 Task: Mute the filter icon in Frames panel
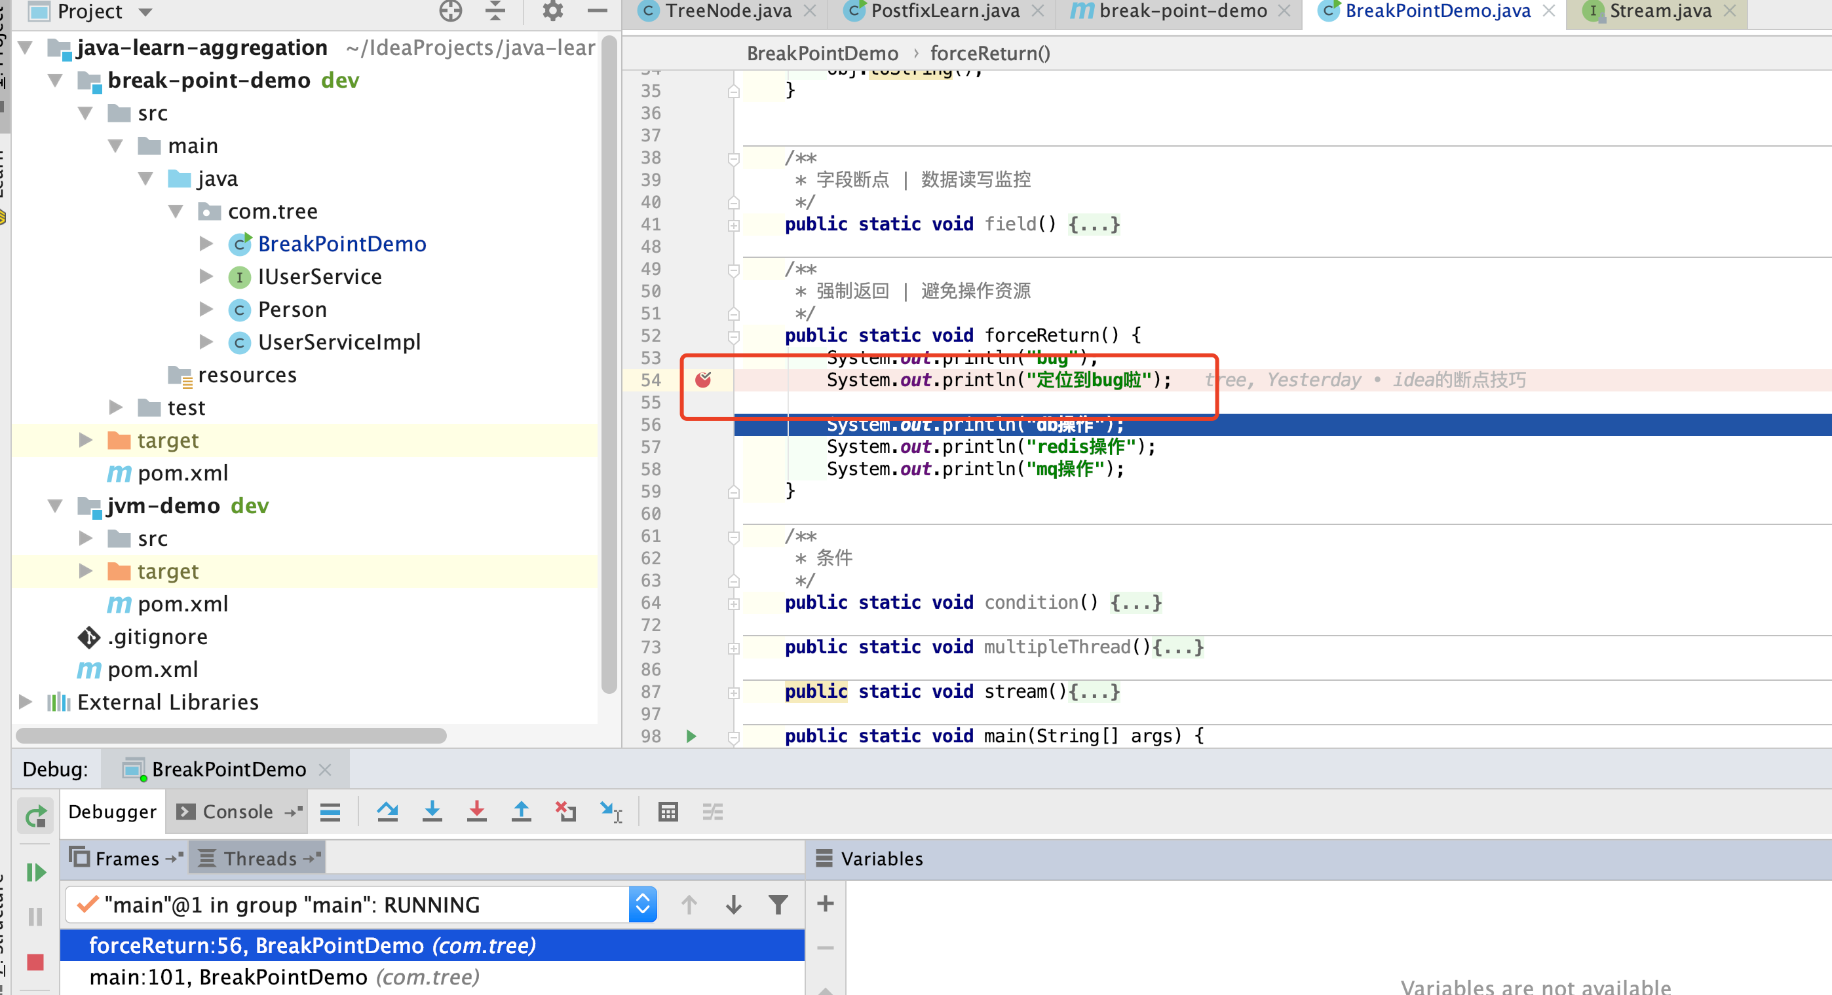point(777,904)
